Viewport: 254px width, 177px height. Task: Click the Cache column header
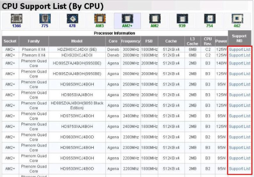click(171, 41)
